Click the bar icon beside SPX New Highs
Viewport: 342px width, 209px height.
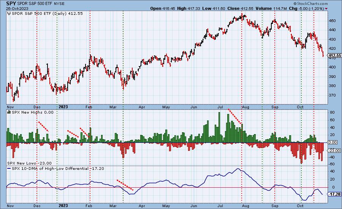tap(9, 112)
